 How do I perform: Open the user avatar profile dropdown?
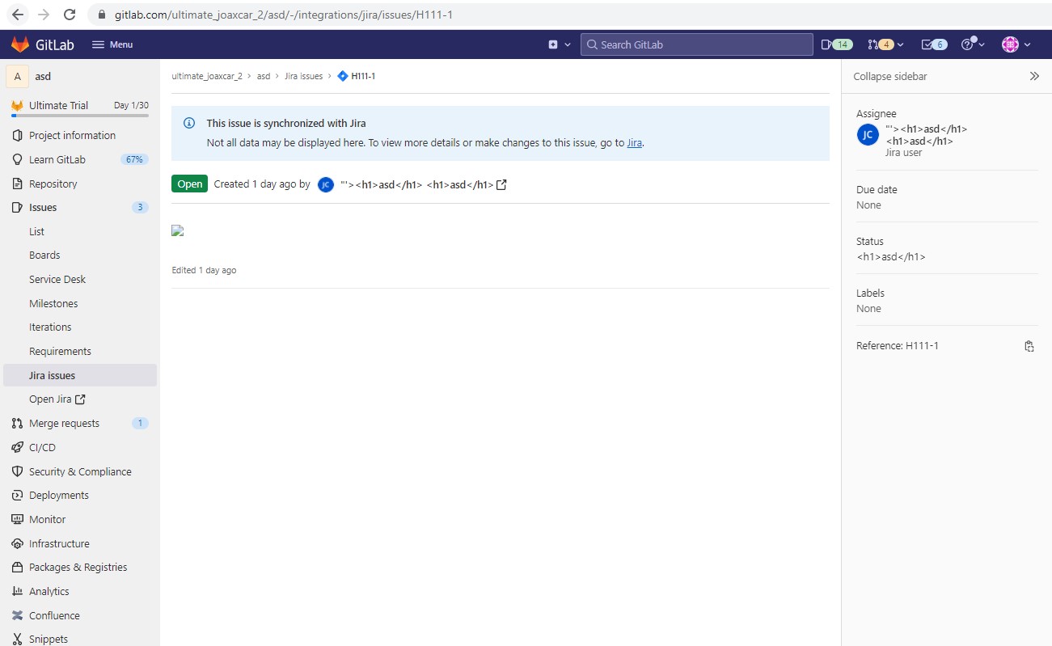point(1016,44)
